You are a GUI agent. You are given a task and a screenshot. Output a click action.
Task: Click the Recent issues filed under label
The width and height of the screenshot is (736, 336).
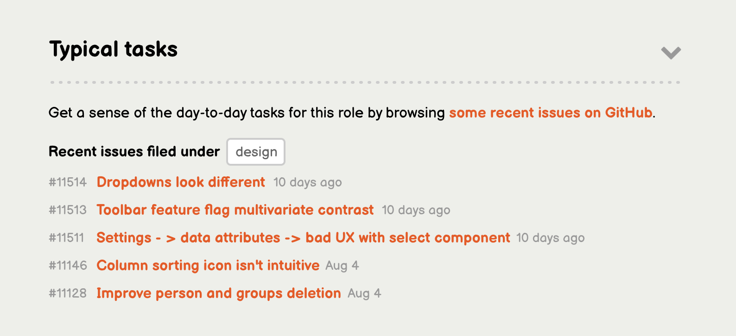coord(133,151)
